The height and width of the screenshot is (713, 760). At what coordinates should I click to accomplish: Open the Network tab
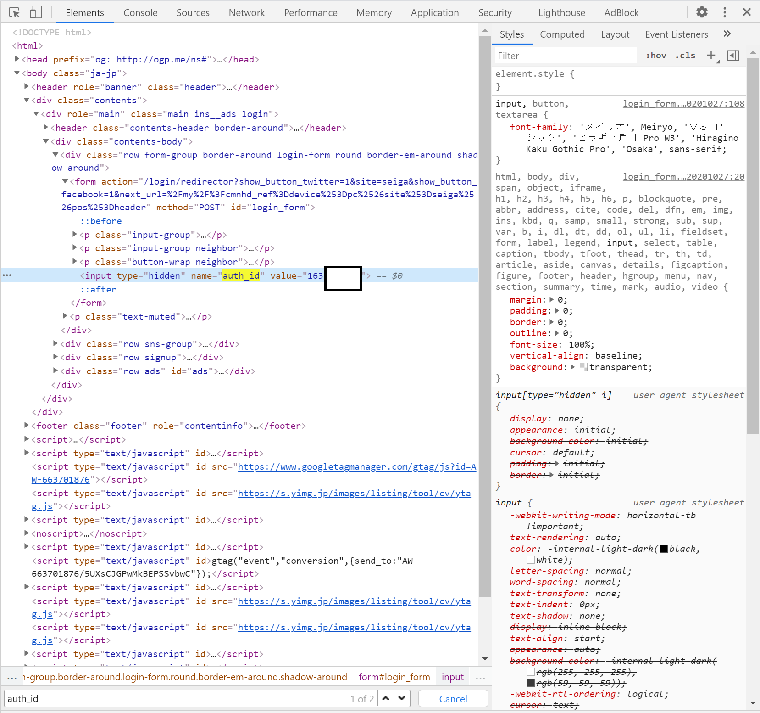click(x=247, y=13)
